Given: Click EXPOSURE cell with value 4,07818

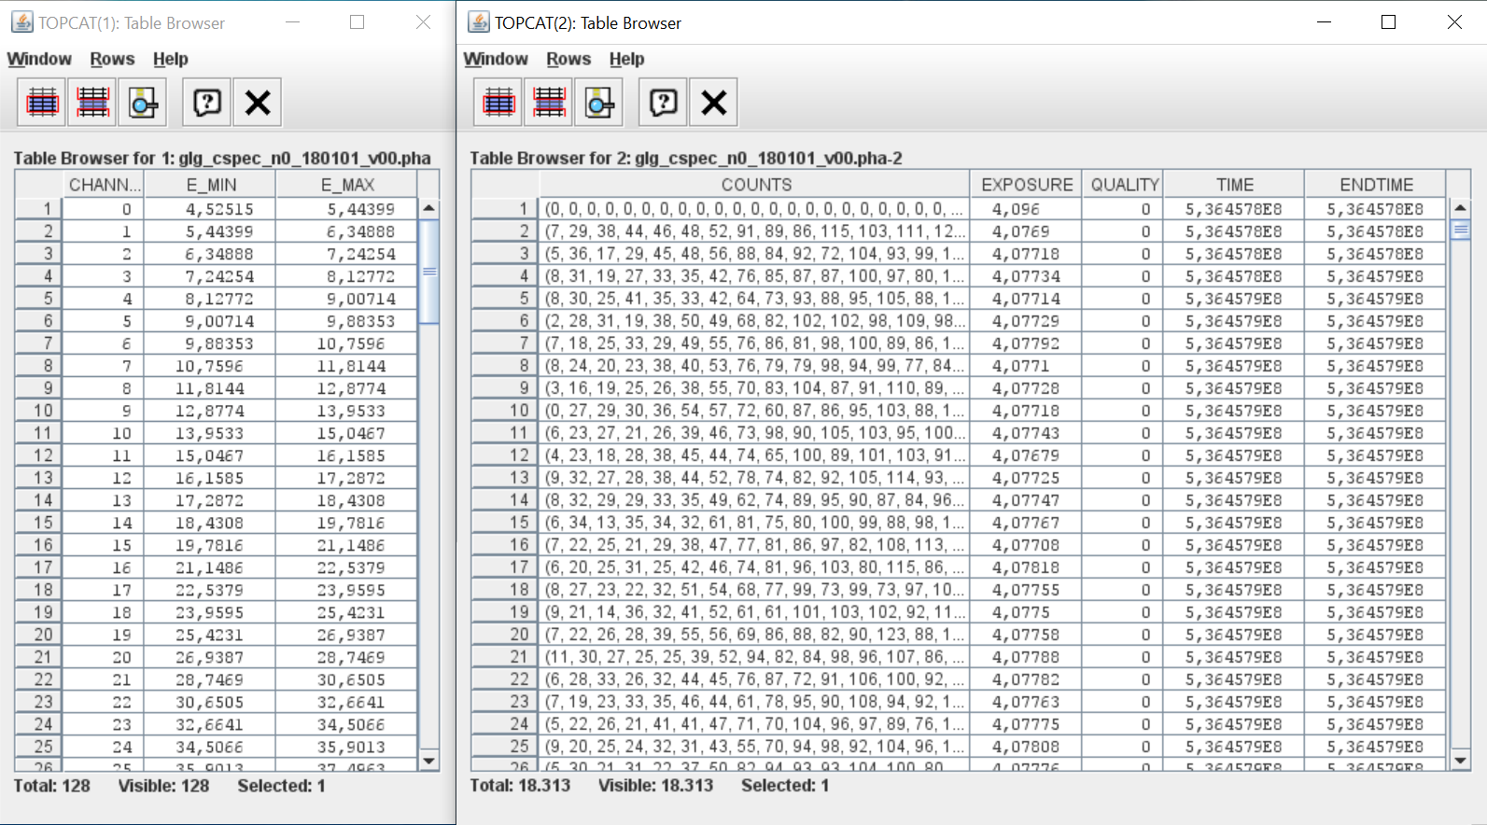Looking at the screenshot, I should 1027,567.
